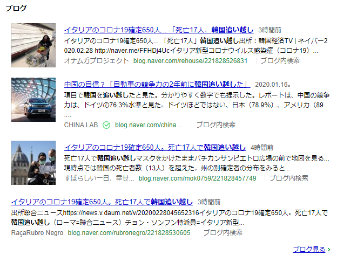
Task: Click ブログ内検索 for オナムガプロジェクト blog
Action: [x=280, y=61]
